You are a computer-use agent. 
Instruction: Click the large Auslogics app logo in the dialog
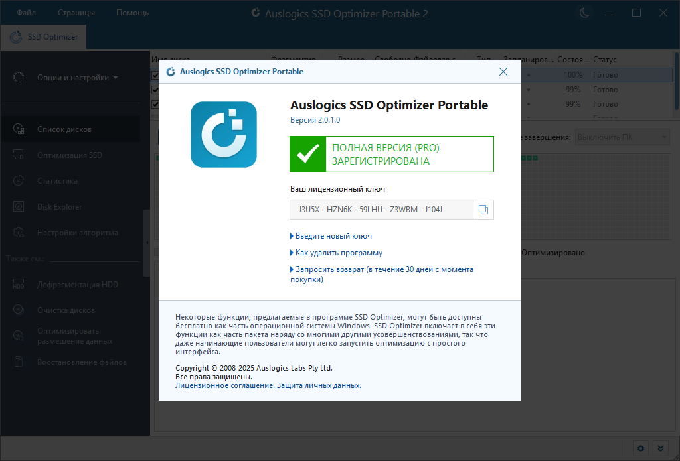click(224, 134)
